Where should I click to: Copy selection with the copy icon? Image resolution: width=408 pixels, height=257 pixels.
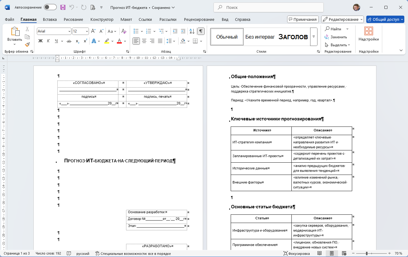tap(27, 37)
